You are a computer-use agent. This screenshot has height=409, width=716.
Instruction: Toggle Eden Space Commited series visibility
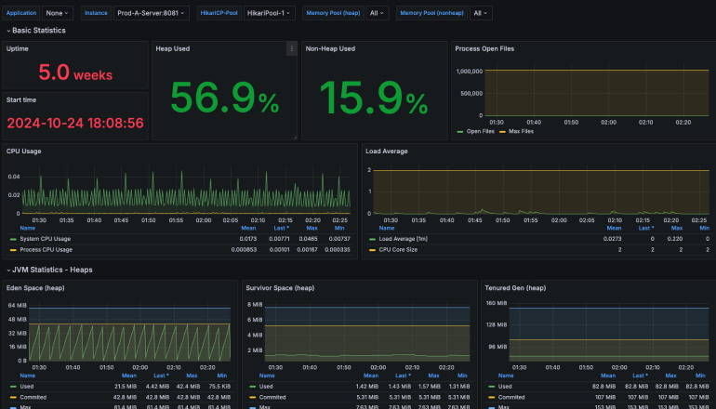point(33,397)
